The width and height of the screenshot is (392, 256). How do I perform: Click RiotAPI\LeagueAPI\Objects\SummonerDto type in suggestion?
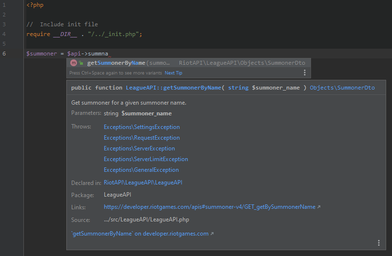242,63
